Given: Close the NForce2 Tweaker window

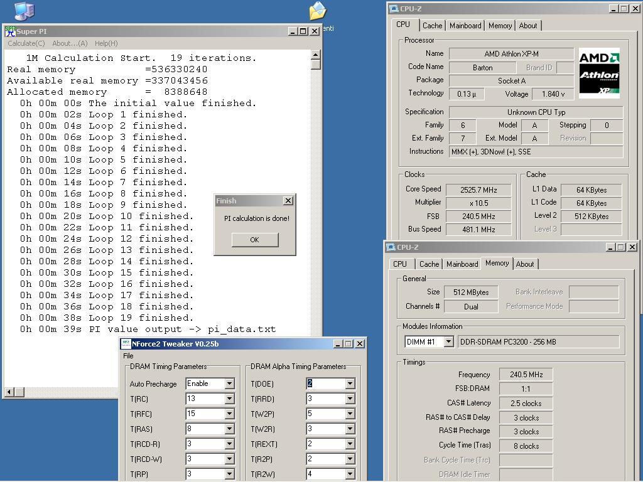Looking at the screenshot, I should pos(360,343).
